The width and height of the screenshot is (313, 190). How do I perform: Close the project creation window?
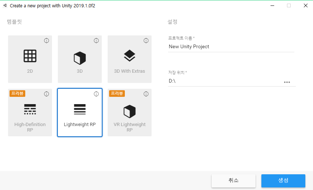306,5
